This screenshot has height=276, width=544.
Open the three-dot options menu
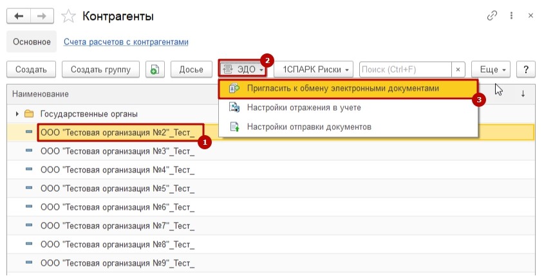click(511, 15)
